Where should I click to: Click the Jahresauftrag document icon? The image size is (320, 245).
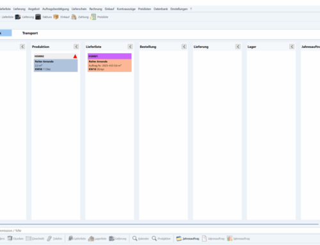204,239
